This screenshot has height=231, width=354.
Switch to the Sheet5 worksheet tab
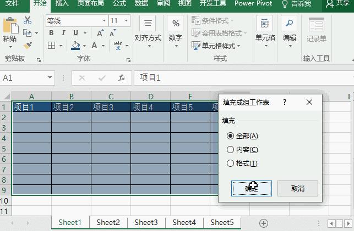point(222,222)
